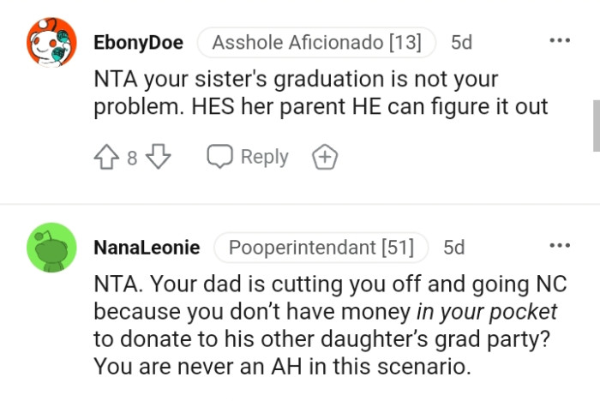The width and height of the screenshot is (600, 401).
Task: Click the speech bubble reply icon
Action: (x=220, y=157)
